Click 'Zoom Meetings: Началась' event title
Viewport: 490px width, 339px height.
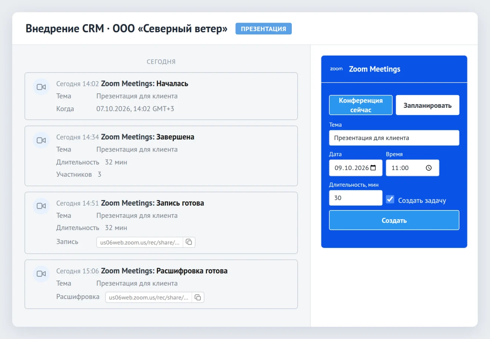point(144,84)
